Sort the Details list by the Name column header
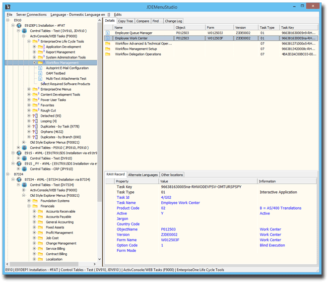This screenshot has height=282, width=329. point(143,27)
